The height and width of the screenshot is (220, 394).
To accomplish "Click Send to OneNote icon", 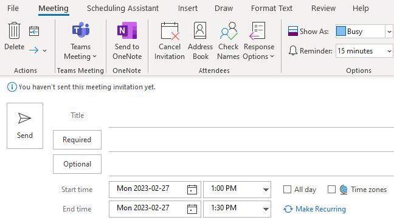I will (127, 30).
